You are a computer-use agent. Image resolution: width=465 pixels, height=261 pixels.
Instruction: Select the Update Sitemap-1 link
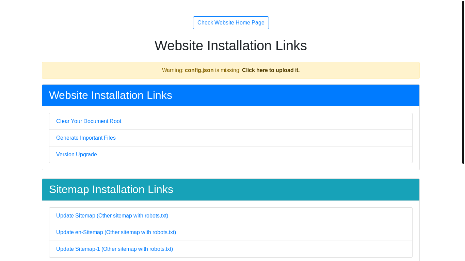point(114,249)
